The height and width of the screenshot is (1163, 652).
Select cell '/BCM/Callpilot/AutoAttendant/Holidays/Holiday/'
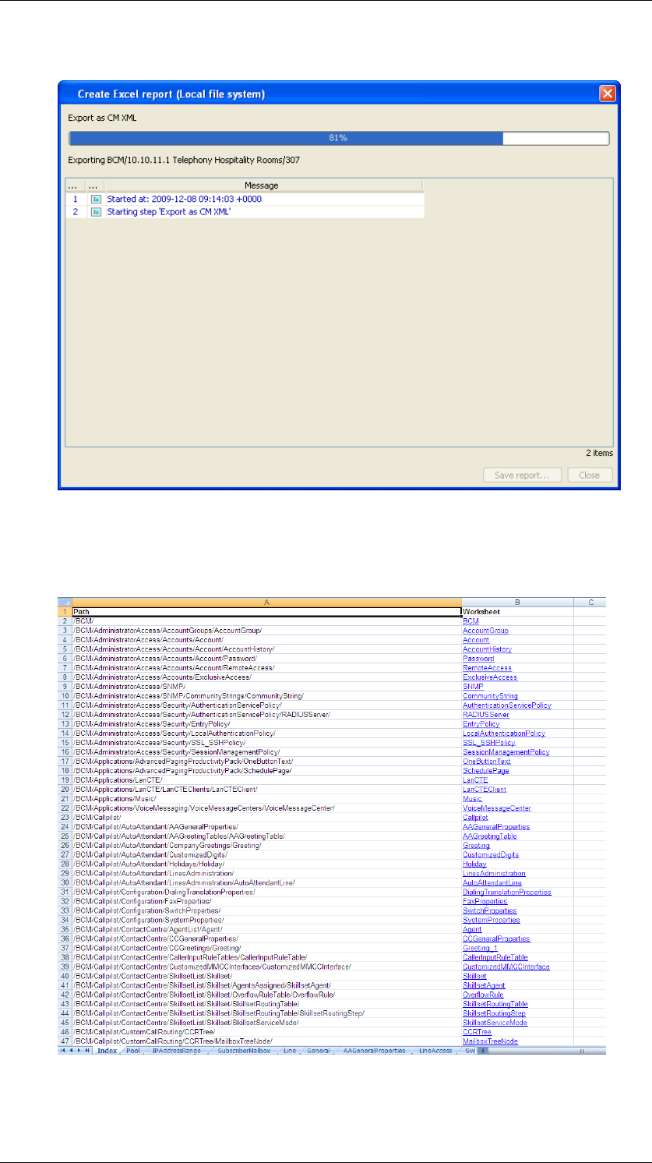point(266,864)
